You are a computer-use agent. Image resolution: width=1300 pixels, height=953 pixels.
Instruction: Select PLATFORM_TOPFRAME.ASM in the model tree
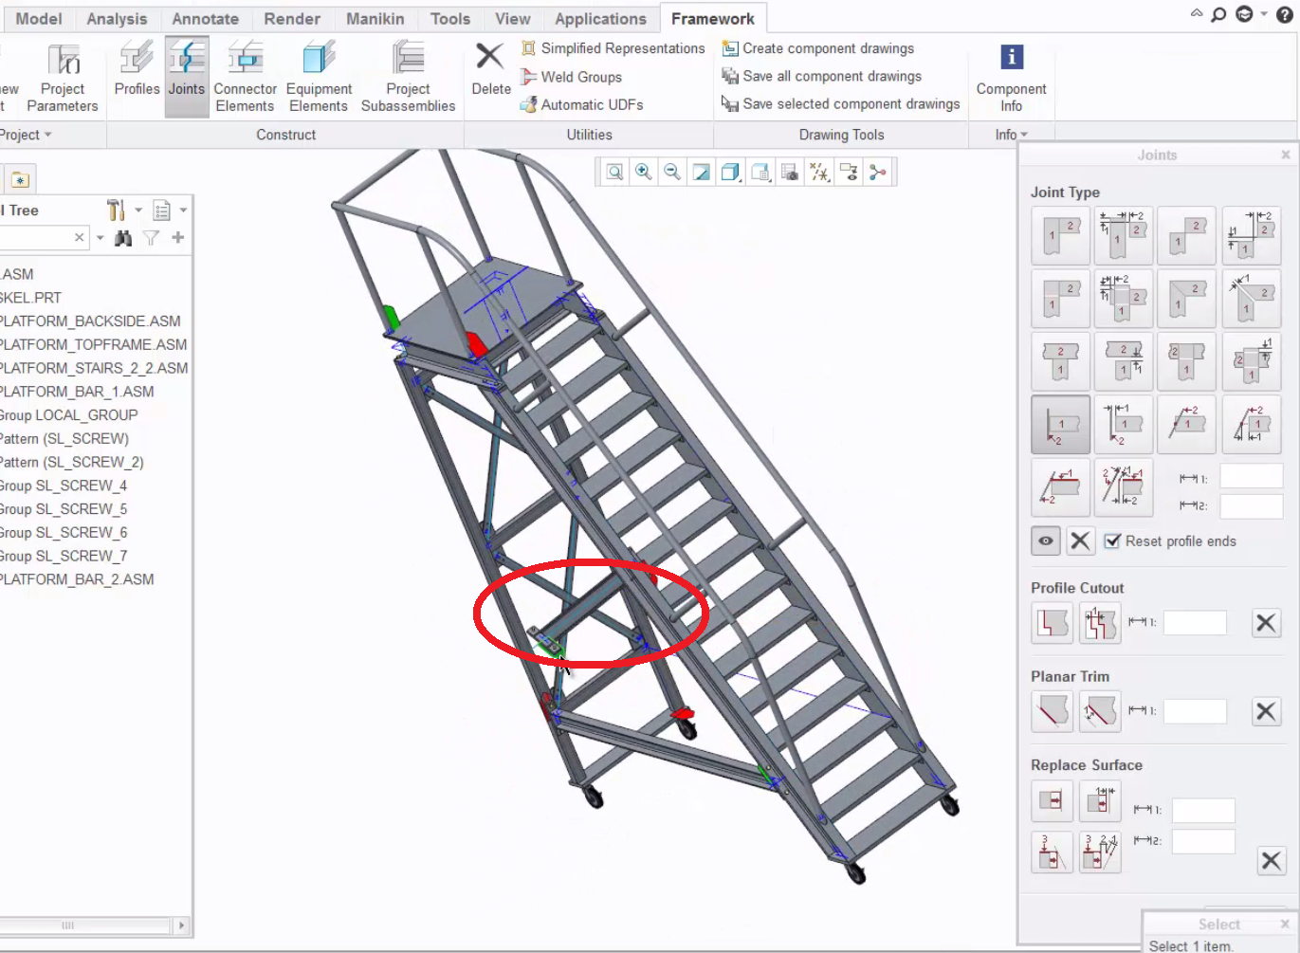click(93, 344)
